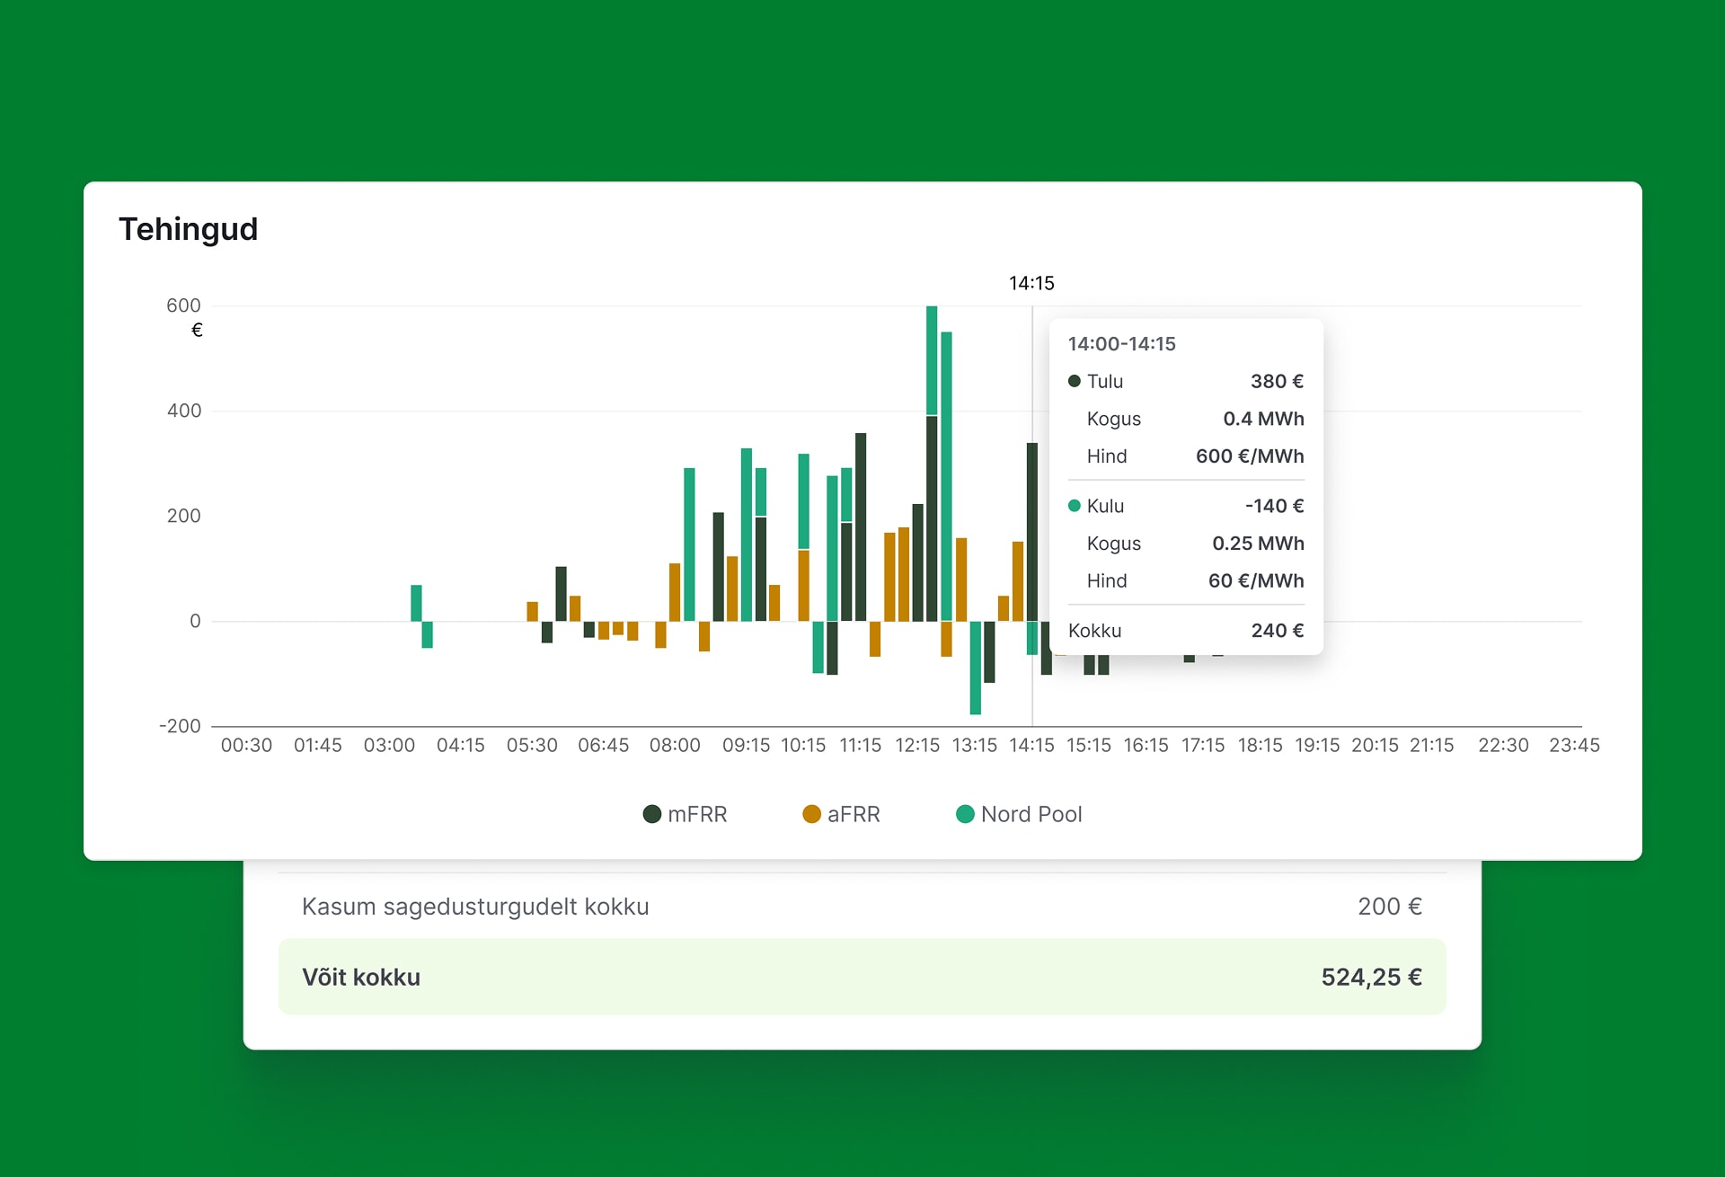Click the Kulu teal dot in tooltip
This screenshot has width=1725, height=1177.
pos(1074,506)
